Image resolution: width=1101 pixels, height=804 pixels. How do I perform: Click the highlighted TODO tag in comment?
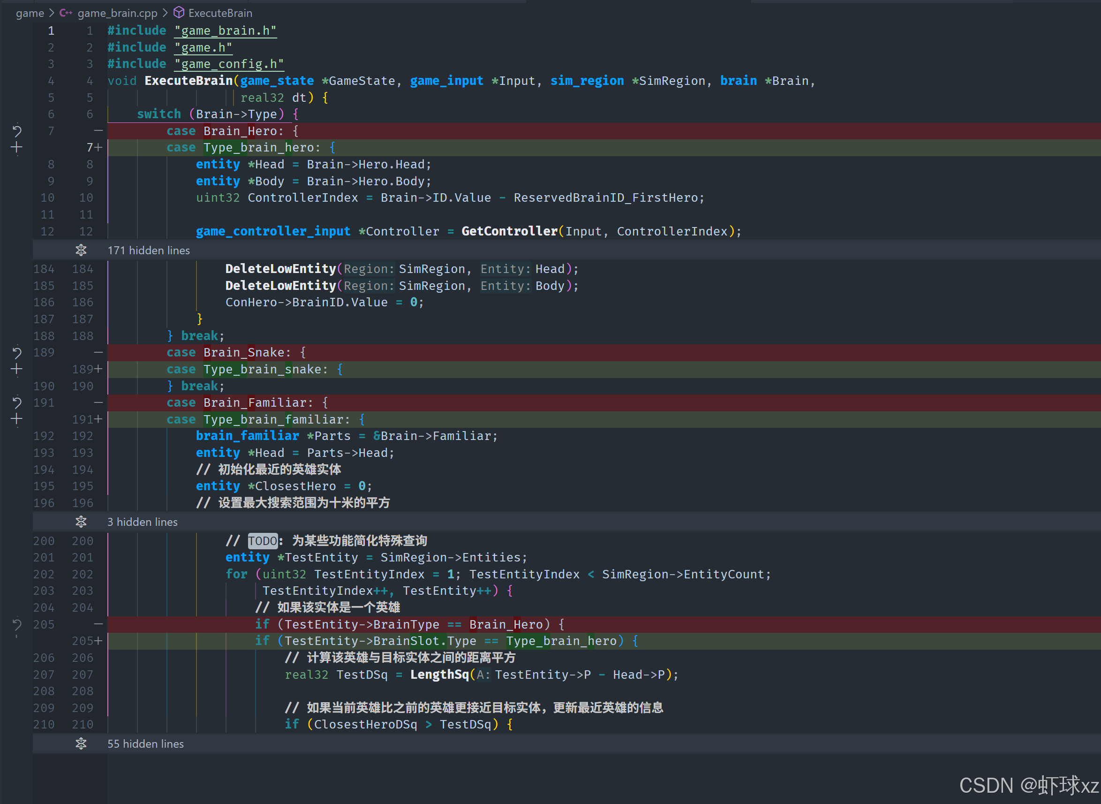click(x=262, y=541)
